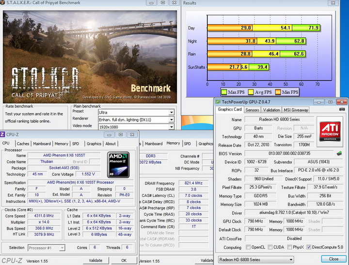
Task: Click the DRAM Frequency value 821.4 MHz
Action: point(193,183)
